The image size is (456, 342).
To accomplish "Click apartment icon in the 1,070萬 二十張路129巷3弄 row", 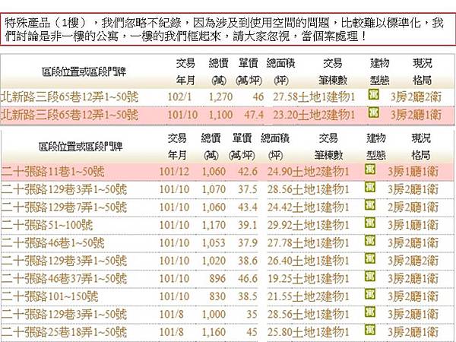I will click(x=370, y=187).
